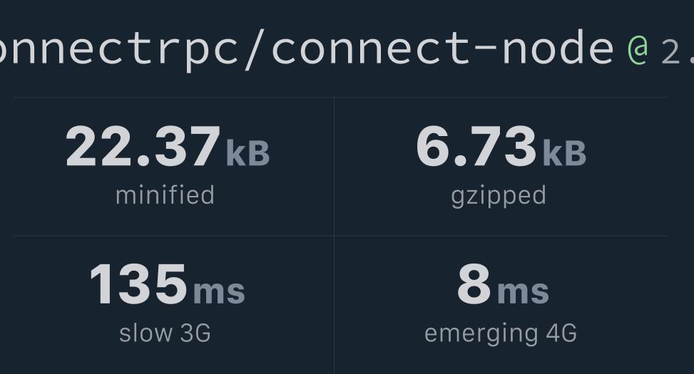Select the gzipped label text
This screenshot has height=374, width=694.
pos(499,197)
